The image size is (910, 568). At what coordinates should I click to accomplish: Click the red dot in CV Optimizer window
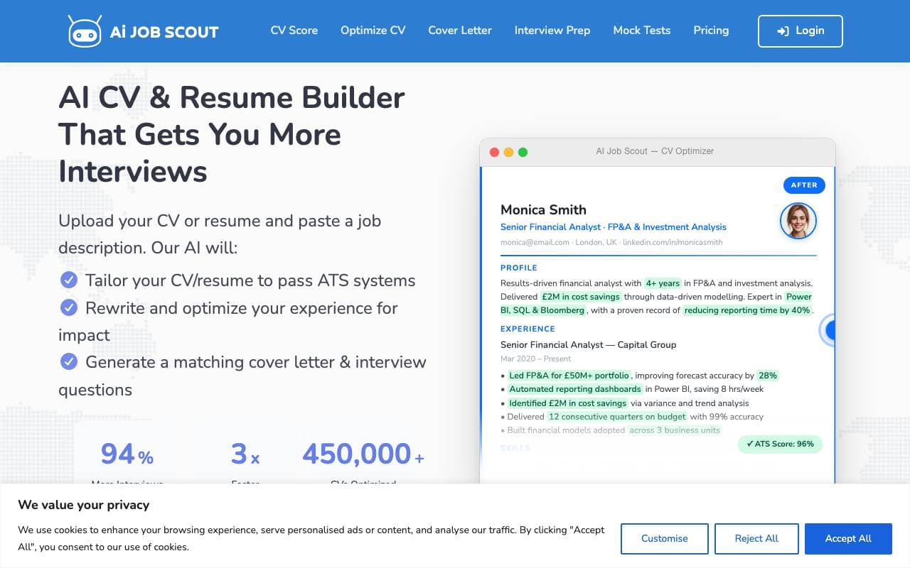point(494,152)
